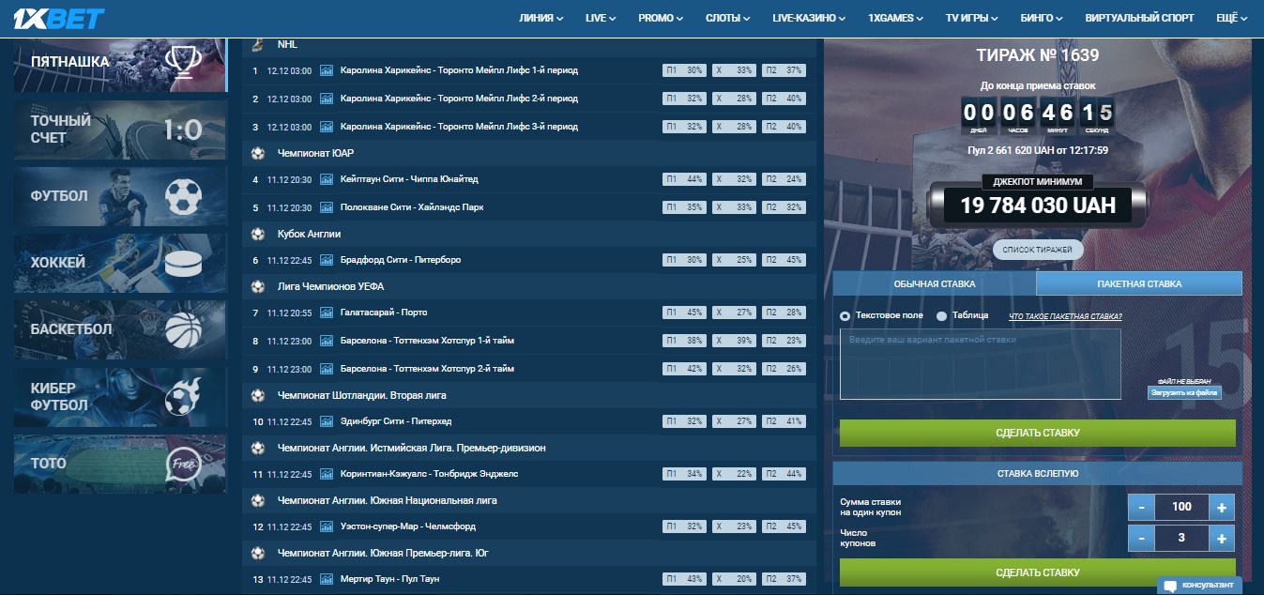This screenshot has width=1264, height=595.
Task: Open stats icon for Уэстон-супер-Мар - Челмсфорд
Action: pyautogui.click(x=327, y=526)
